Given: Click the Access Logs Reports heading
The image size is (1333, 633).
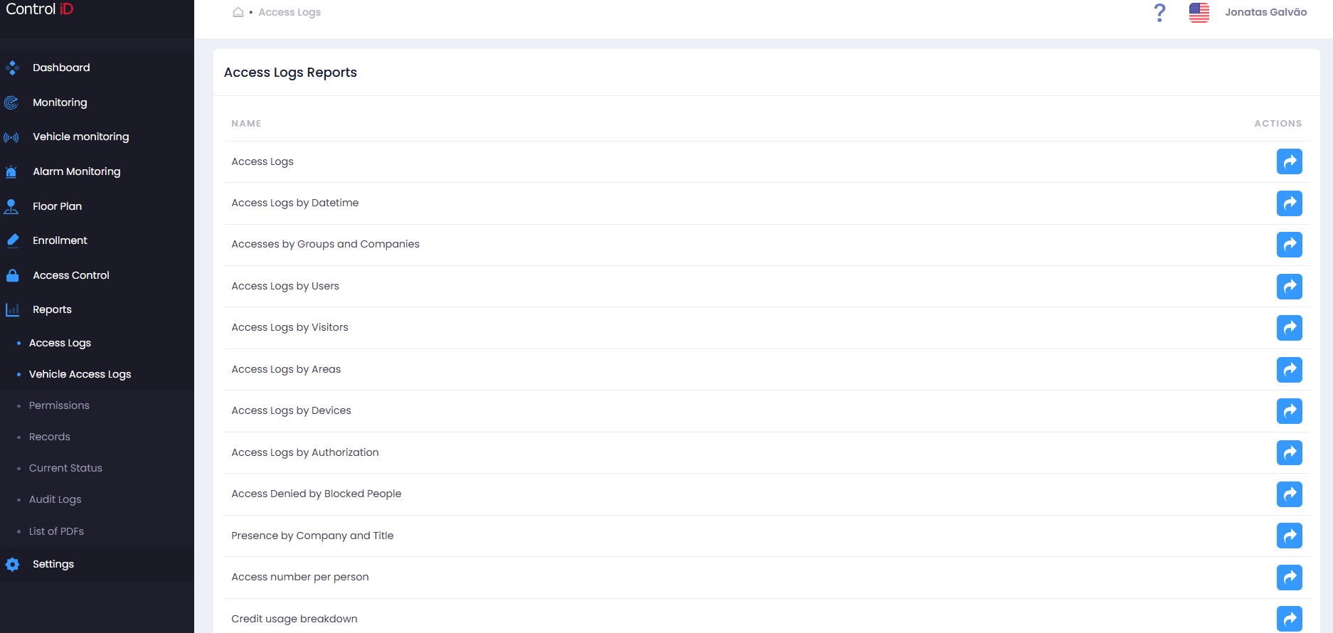Looking at the screenshot, I should [290, 73].
